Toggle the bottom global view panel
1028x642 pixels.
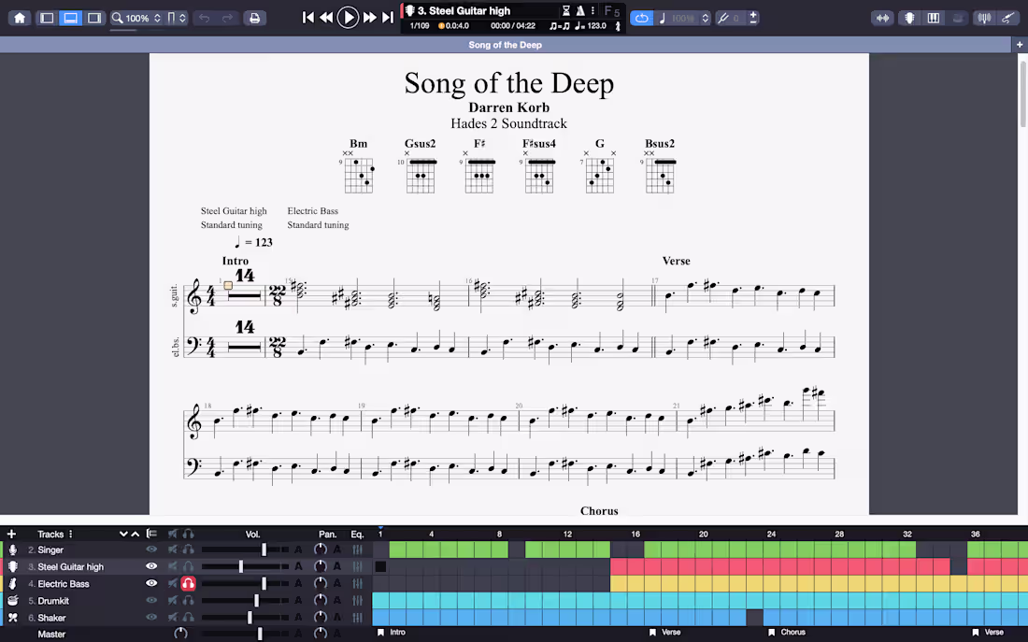click(x=70, y=18)
